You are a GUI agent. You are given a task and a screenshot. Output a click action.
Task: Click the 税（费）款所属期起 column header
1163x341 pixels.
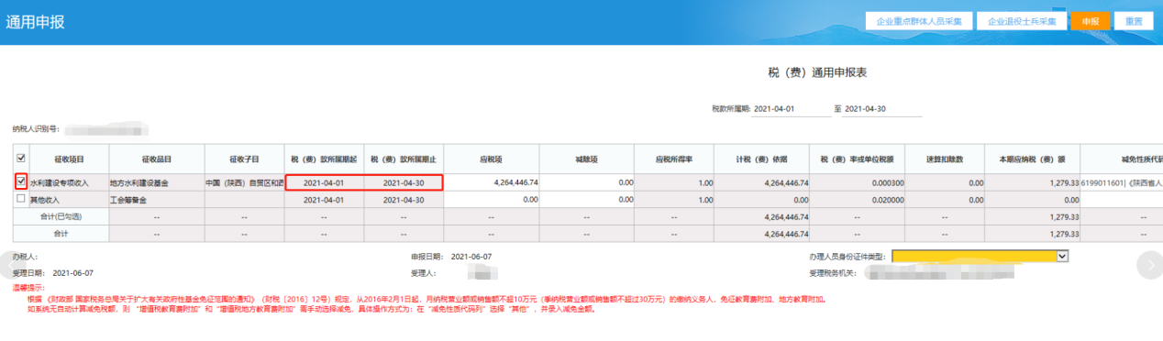point(325,159)
